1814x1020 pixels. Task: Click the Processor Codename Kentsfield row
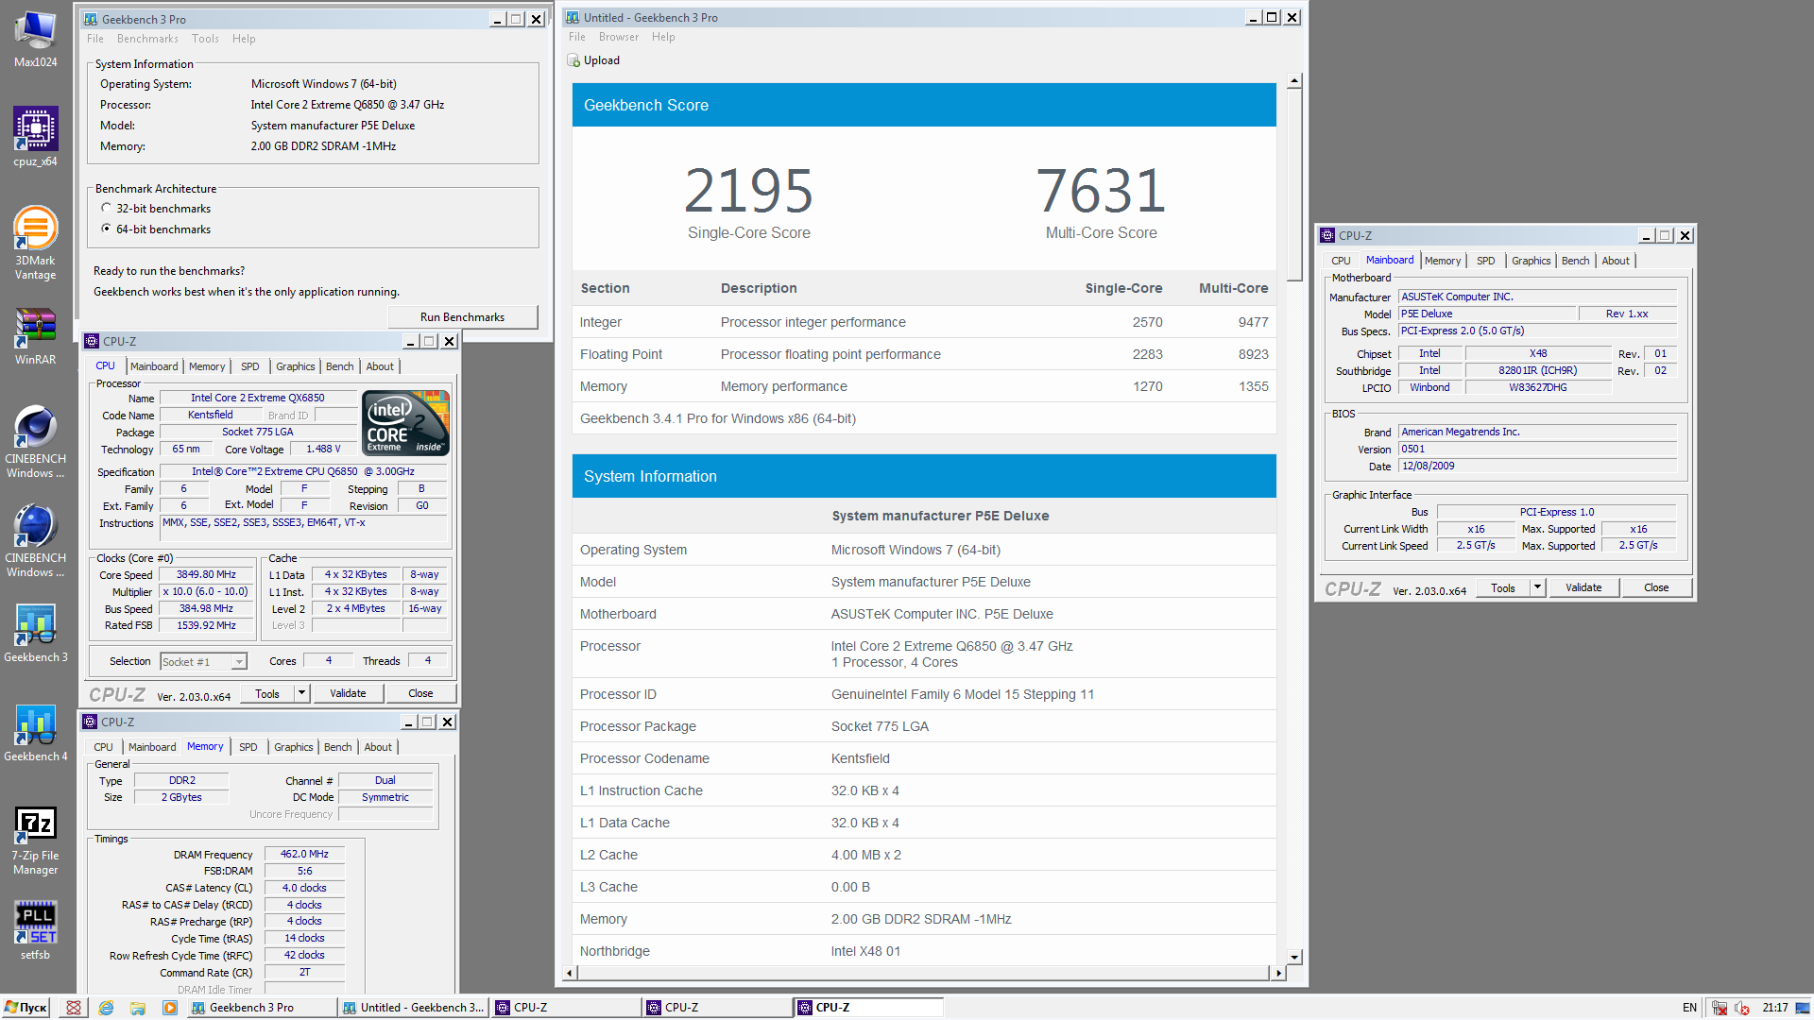(924, 758)
